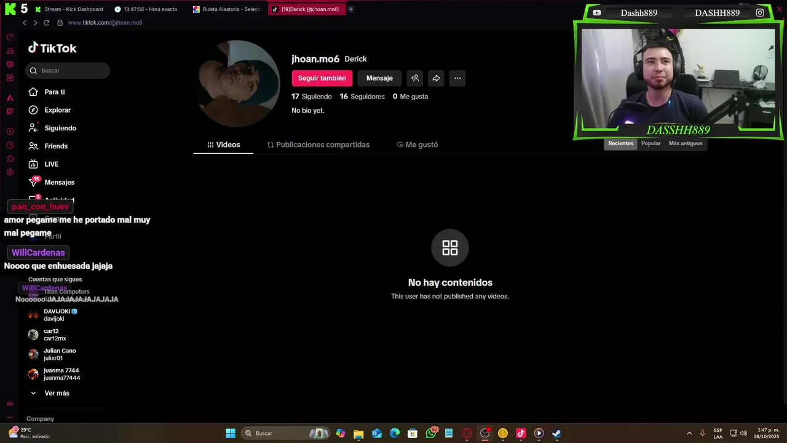The height and width of the screenshot is (443, 787).
Task: Open Julian Cano followed account
Action: pyautogui.click(x=52, y=354)
